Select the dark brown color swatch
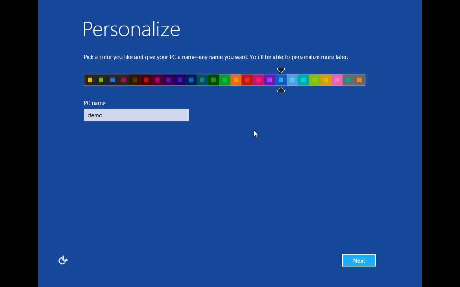The width and height of the screenshot is (460, 287). pyautogui.click(x=135, y=80)
